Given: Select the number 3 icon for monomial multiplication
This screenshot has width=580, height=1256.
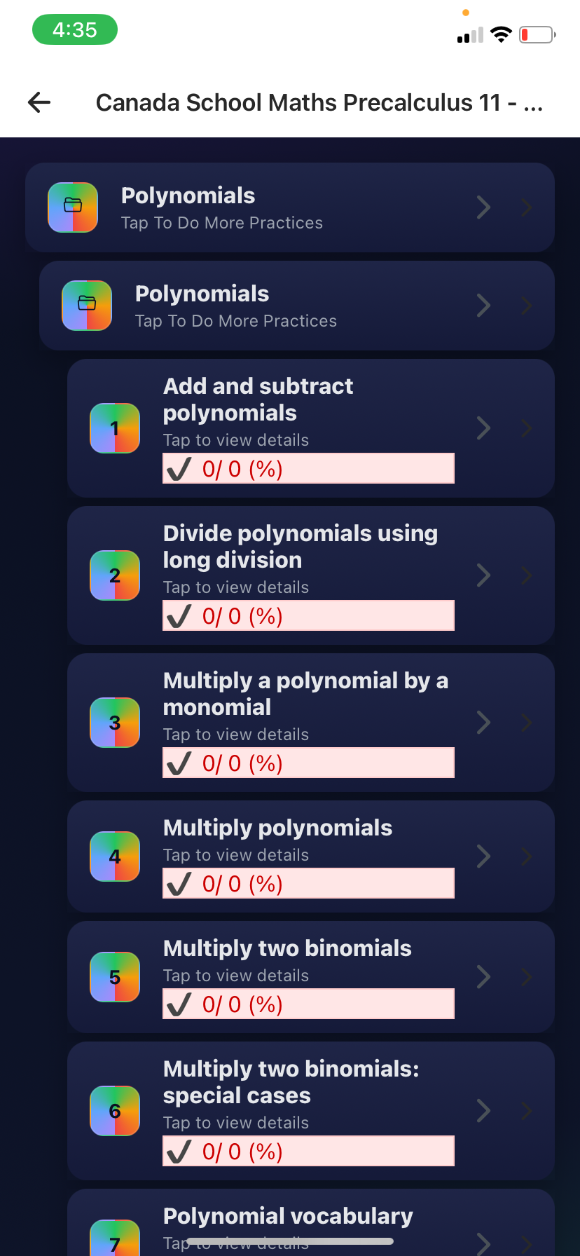Looking at the screenshot, I should coord(115,723).
